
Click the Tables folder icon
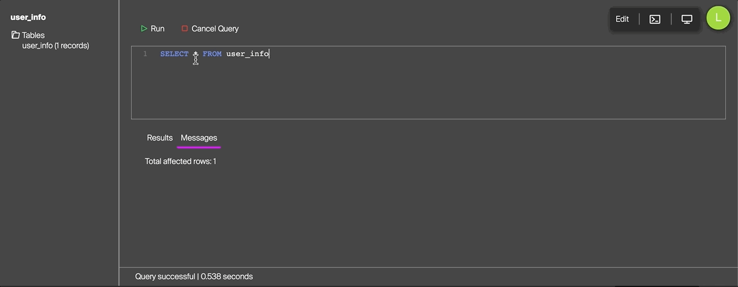[x=16, y=35]
